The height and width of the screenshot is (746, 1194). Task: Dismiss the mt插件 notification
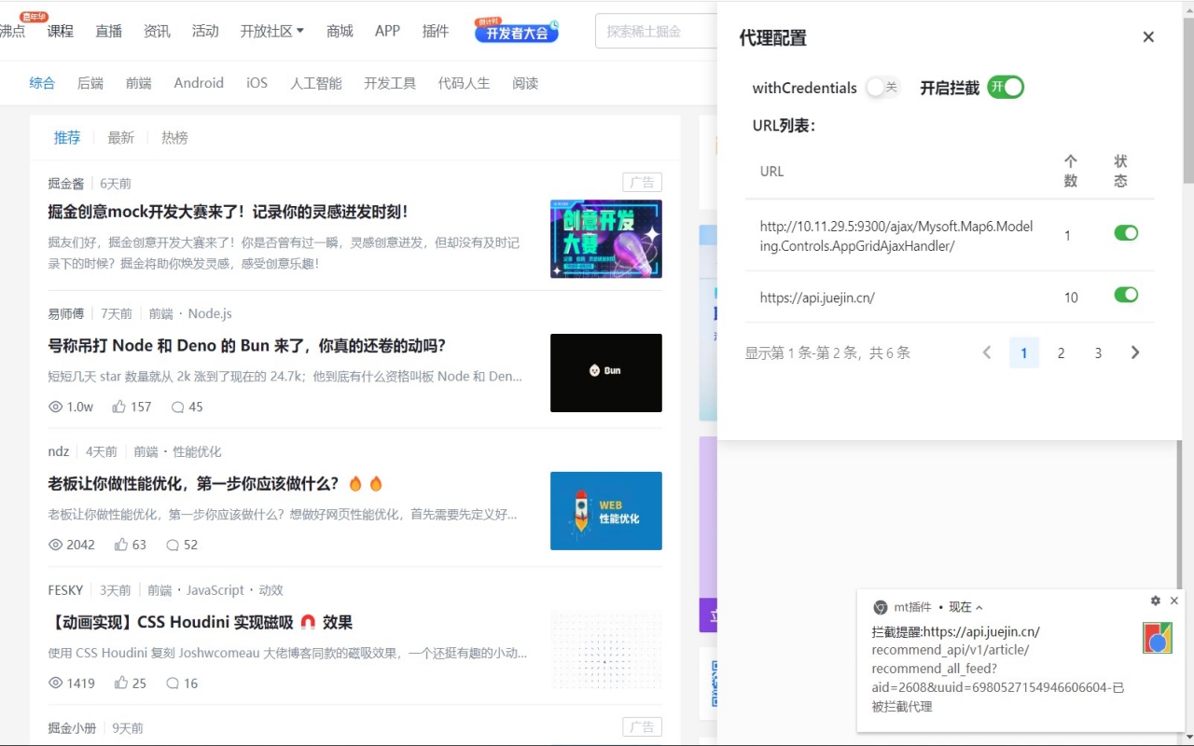click(1174, 601)
